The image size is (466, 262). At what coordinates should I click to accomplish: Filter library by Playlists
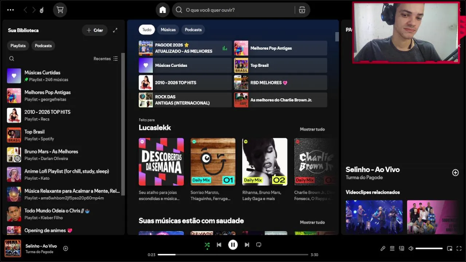(x=18, y=45)
